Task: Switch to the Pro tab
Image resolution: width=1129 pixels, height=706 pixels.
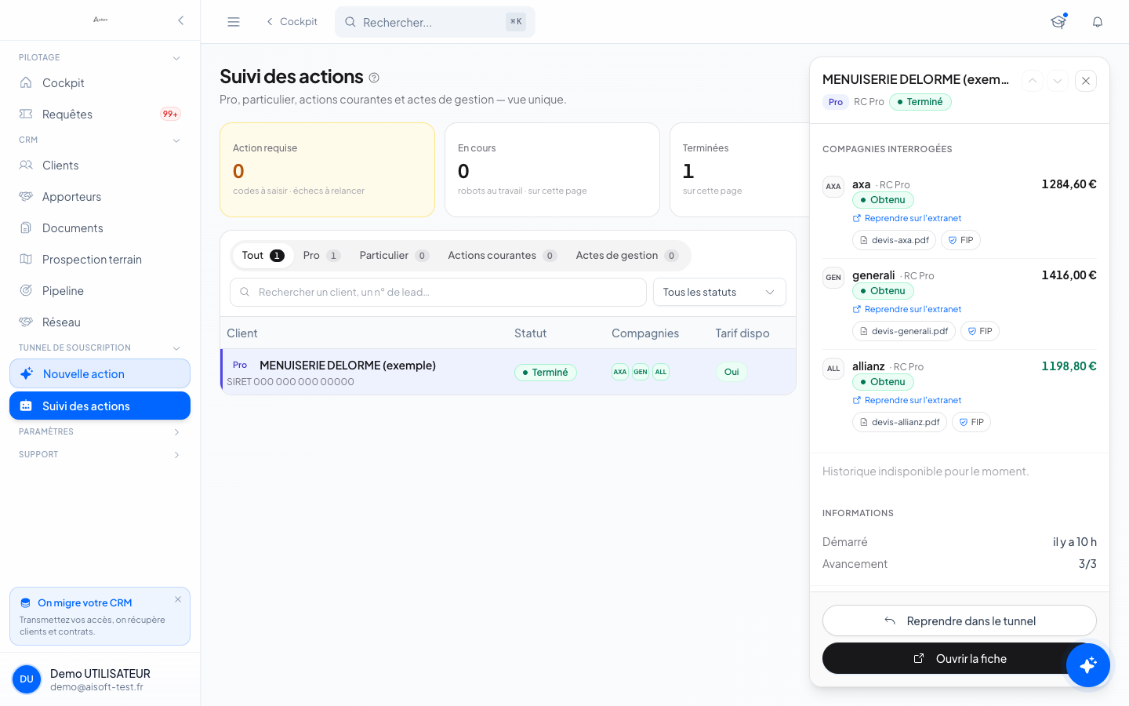Action: click(321, 256)
